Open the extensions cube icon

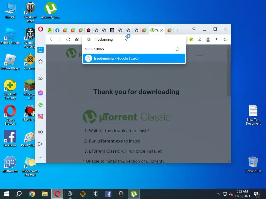click(199, 39)
